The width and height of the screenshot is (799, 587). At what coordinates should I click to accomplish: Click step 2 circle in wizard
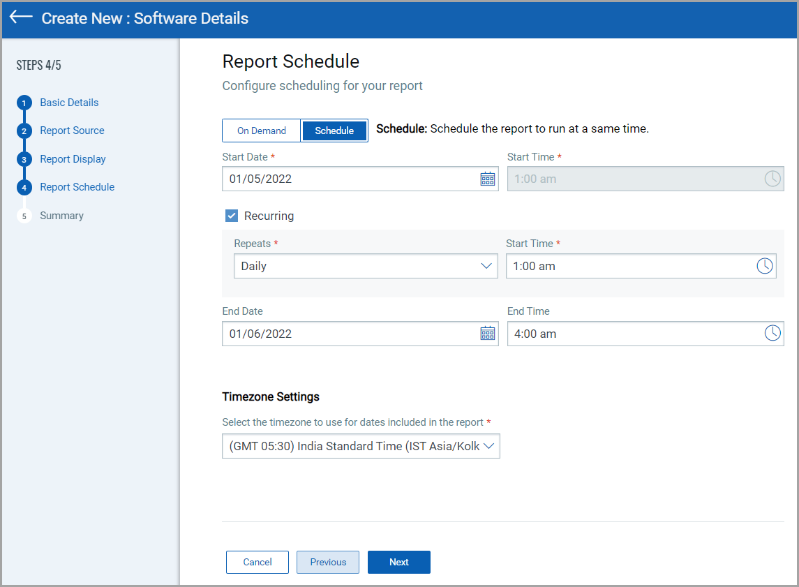(24, 131)
